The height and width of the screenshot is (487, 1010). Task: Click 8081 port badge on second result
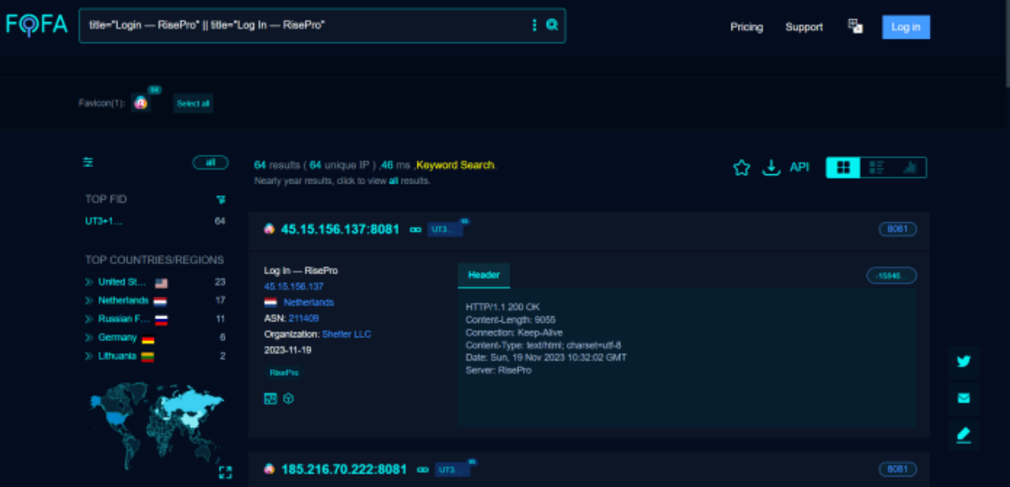click(x=898, y=470)
